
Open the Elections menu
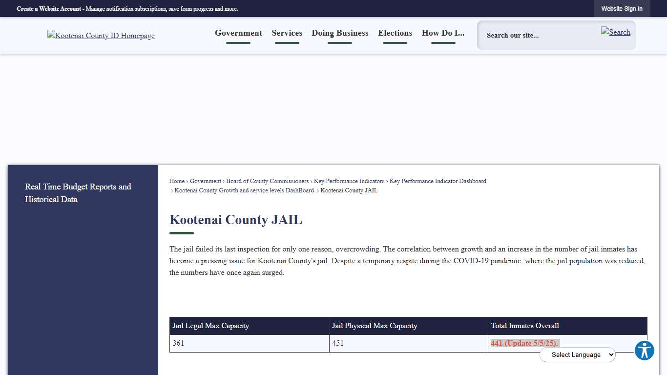(x=395, y=33)
